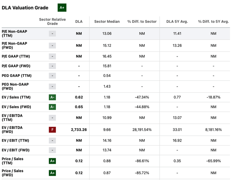Click the dash grade badge for EV / EBIT (TTM)
Screen dimensions: 232x180
point(52,141)
